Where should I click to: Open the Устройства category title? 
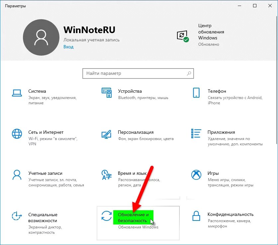tap(130, 91)
